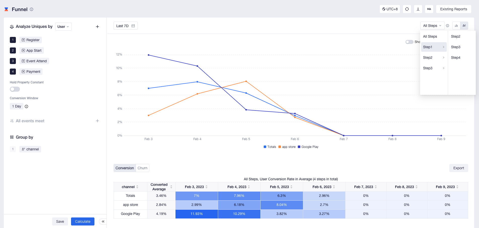479x228 pixels.
Task: Switch to bar chart view icon
Action: pos(456,26)
